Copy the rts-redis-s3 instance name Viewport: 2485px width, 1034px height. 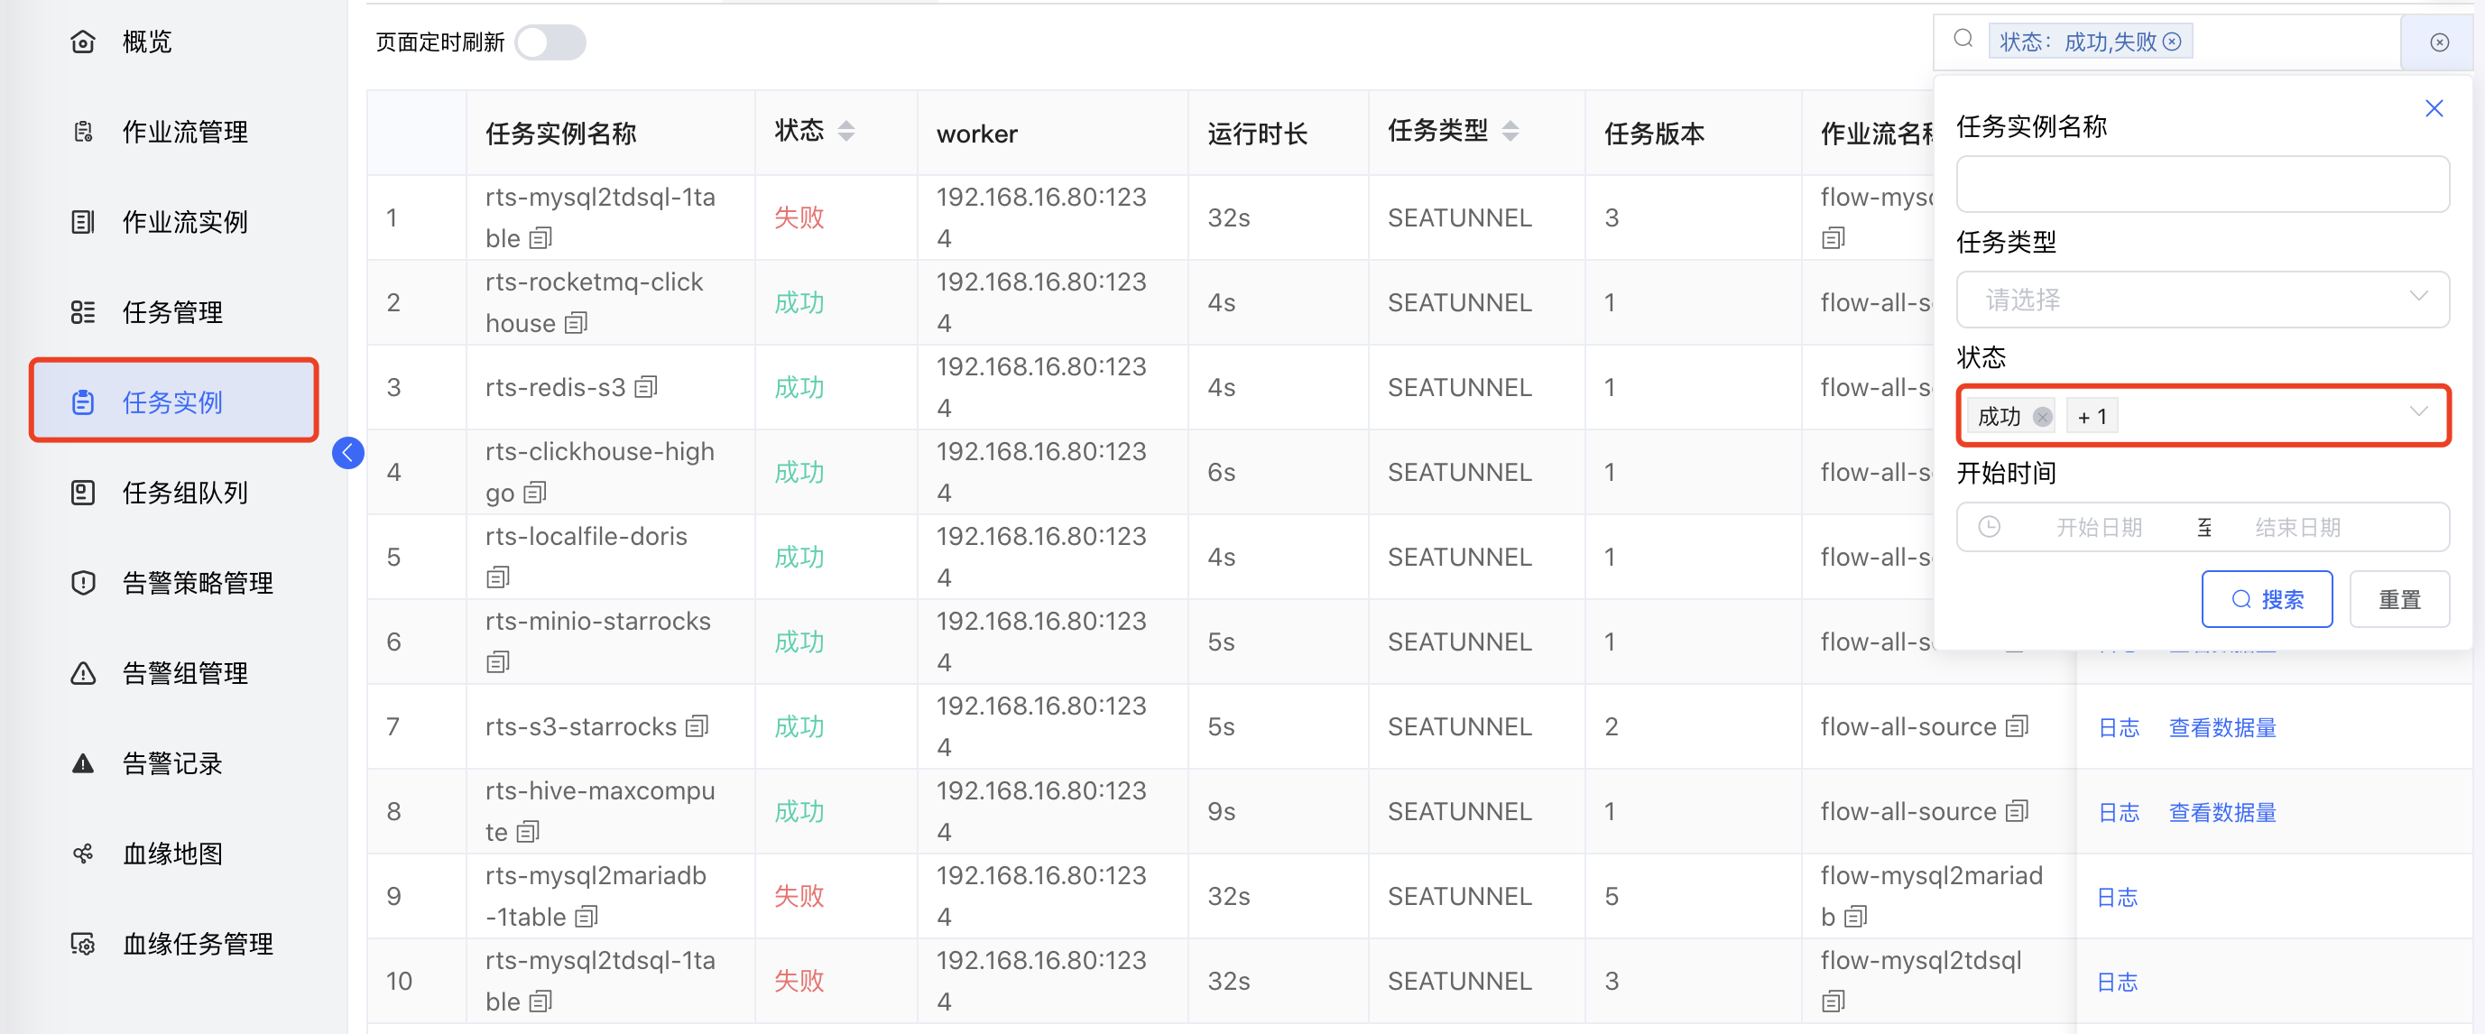(x=648, y=388)
